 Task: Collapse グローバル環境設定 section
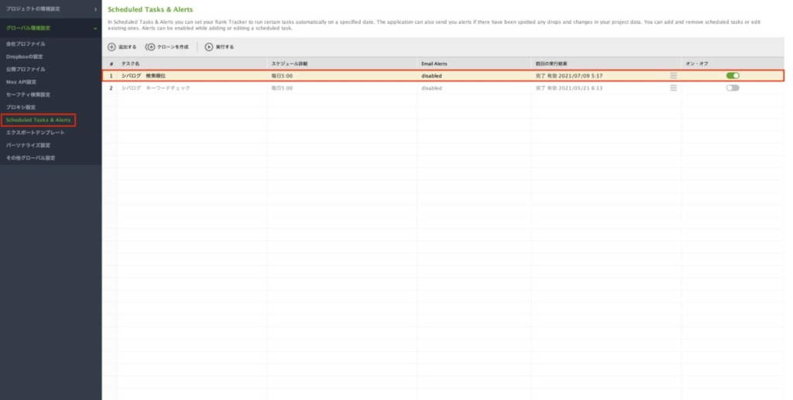point(50,29)
